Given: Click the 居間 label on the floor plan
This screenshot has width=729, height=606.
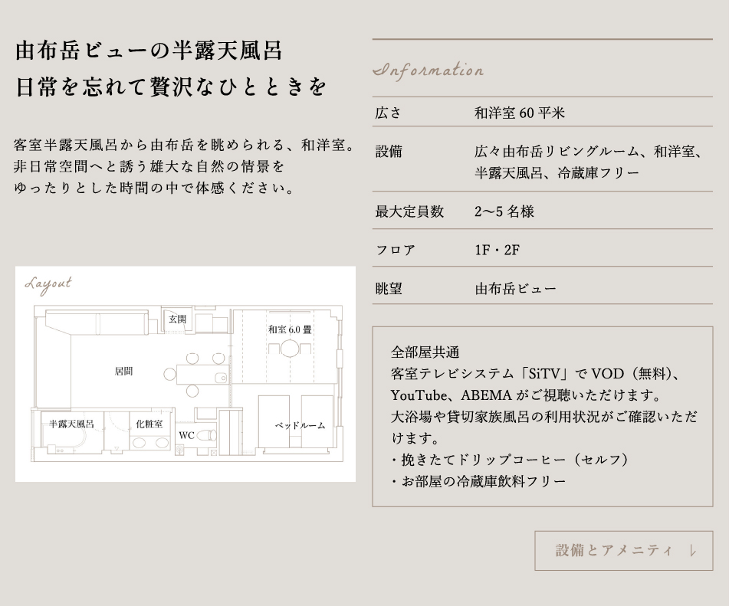Looking at the screenshot, I should [x=123, y=371].
